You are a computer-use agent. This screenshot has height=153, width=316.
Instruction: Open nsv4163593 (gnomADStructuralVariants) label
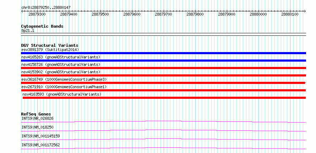pos(62,94)
